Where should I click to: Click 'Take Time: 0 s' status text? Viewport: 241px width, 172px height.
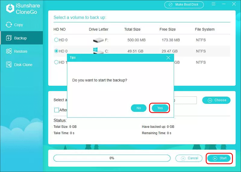[x=64, y=133]
